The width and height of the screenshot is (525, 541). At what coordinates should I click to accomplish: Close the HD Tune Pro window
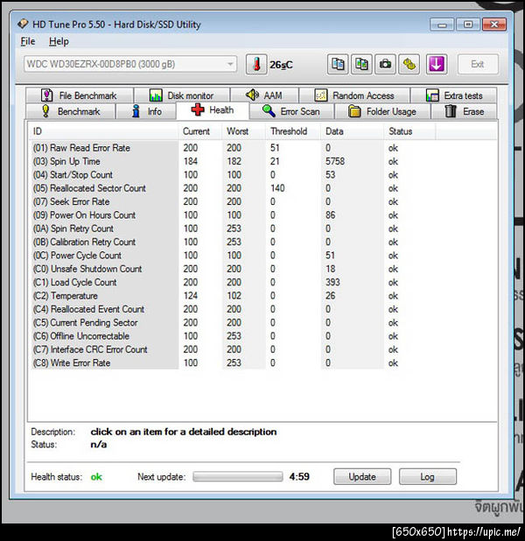[494, 25]
